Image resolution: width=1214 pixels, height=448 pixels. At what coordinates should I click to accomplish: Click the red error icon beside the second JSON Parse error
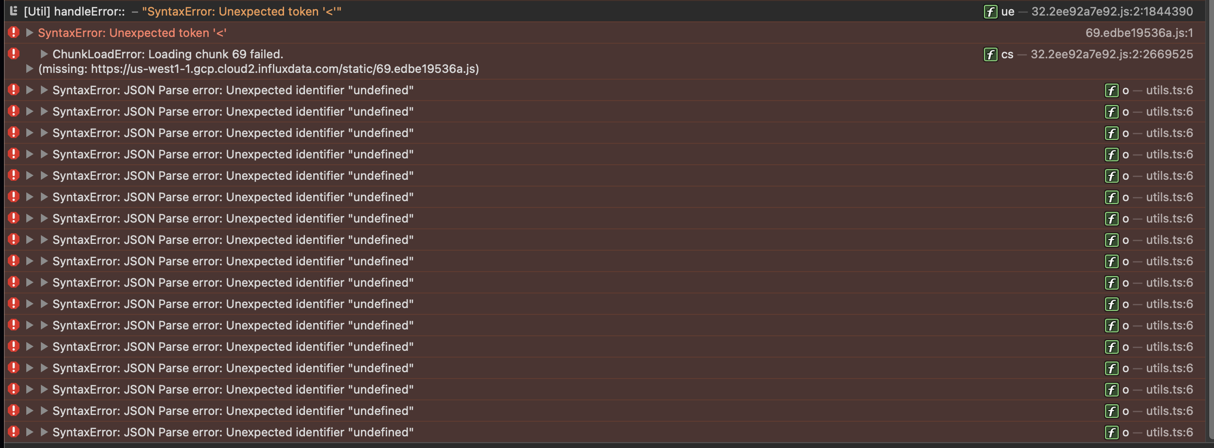pos(14,111)
